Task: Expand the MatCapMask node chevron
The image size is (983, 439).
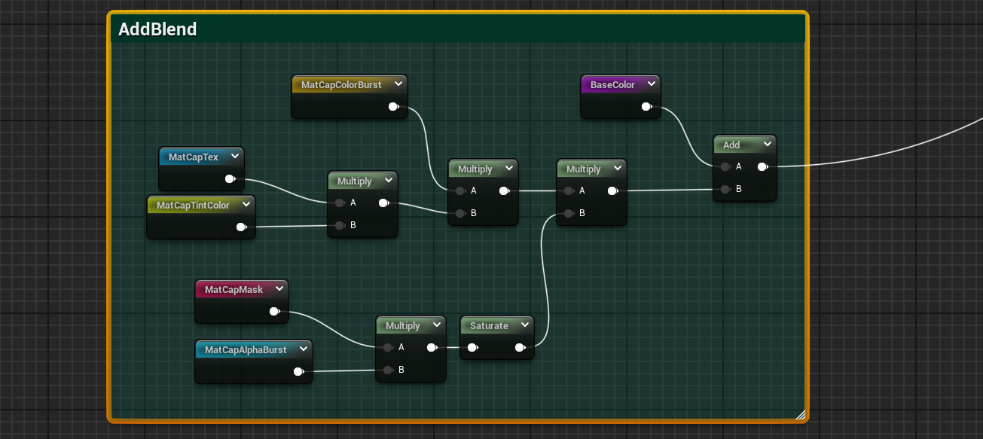Action: tap(279, 289)
